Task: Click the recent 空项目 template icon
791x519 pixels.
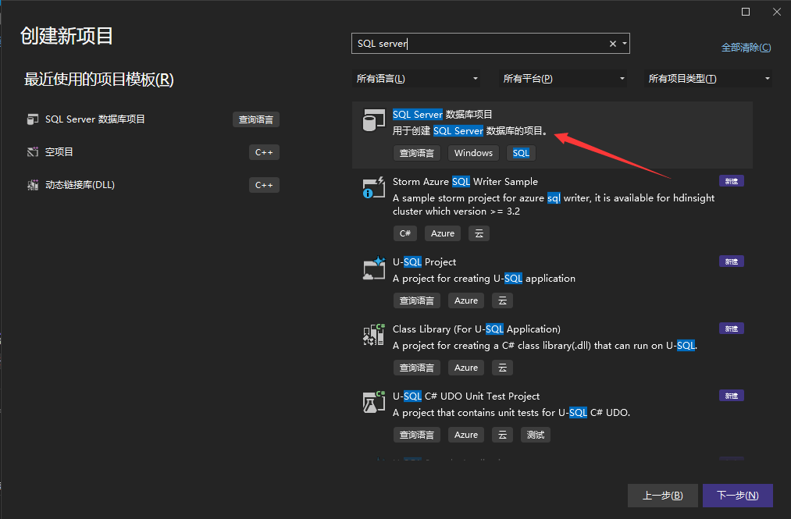Action: click(33, 152)
